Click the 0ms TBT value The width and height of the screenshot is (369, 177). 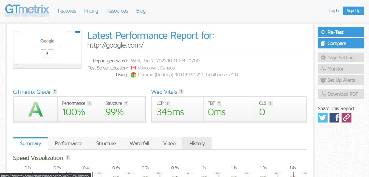point(216,112)
